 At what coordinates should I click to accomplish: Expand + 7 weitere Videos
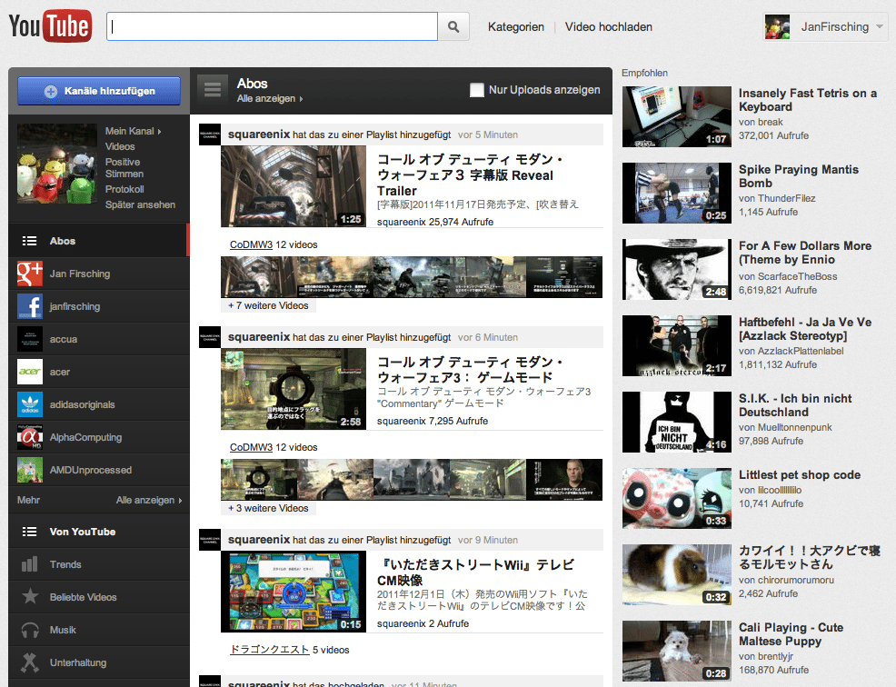pos(269,305)
